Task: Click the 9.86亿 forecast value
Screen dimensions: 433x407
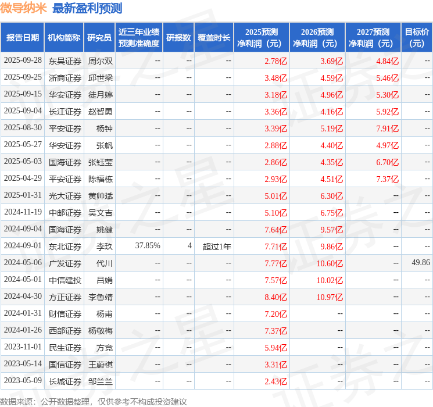Action: pos(332,247)
